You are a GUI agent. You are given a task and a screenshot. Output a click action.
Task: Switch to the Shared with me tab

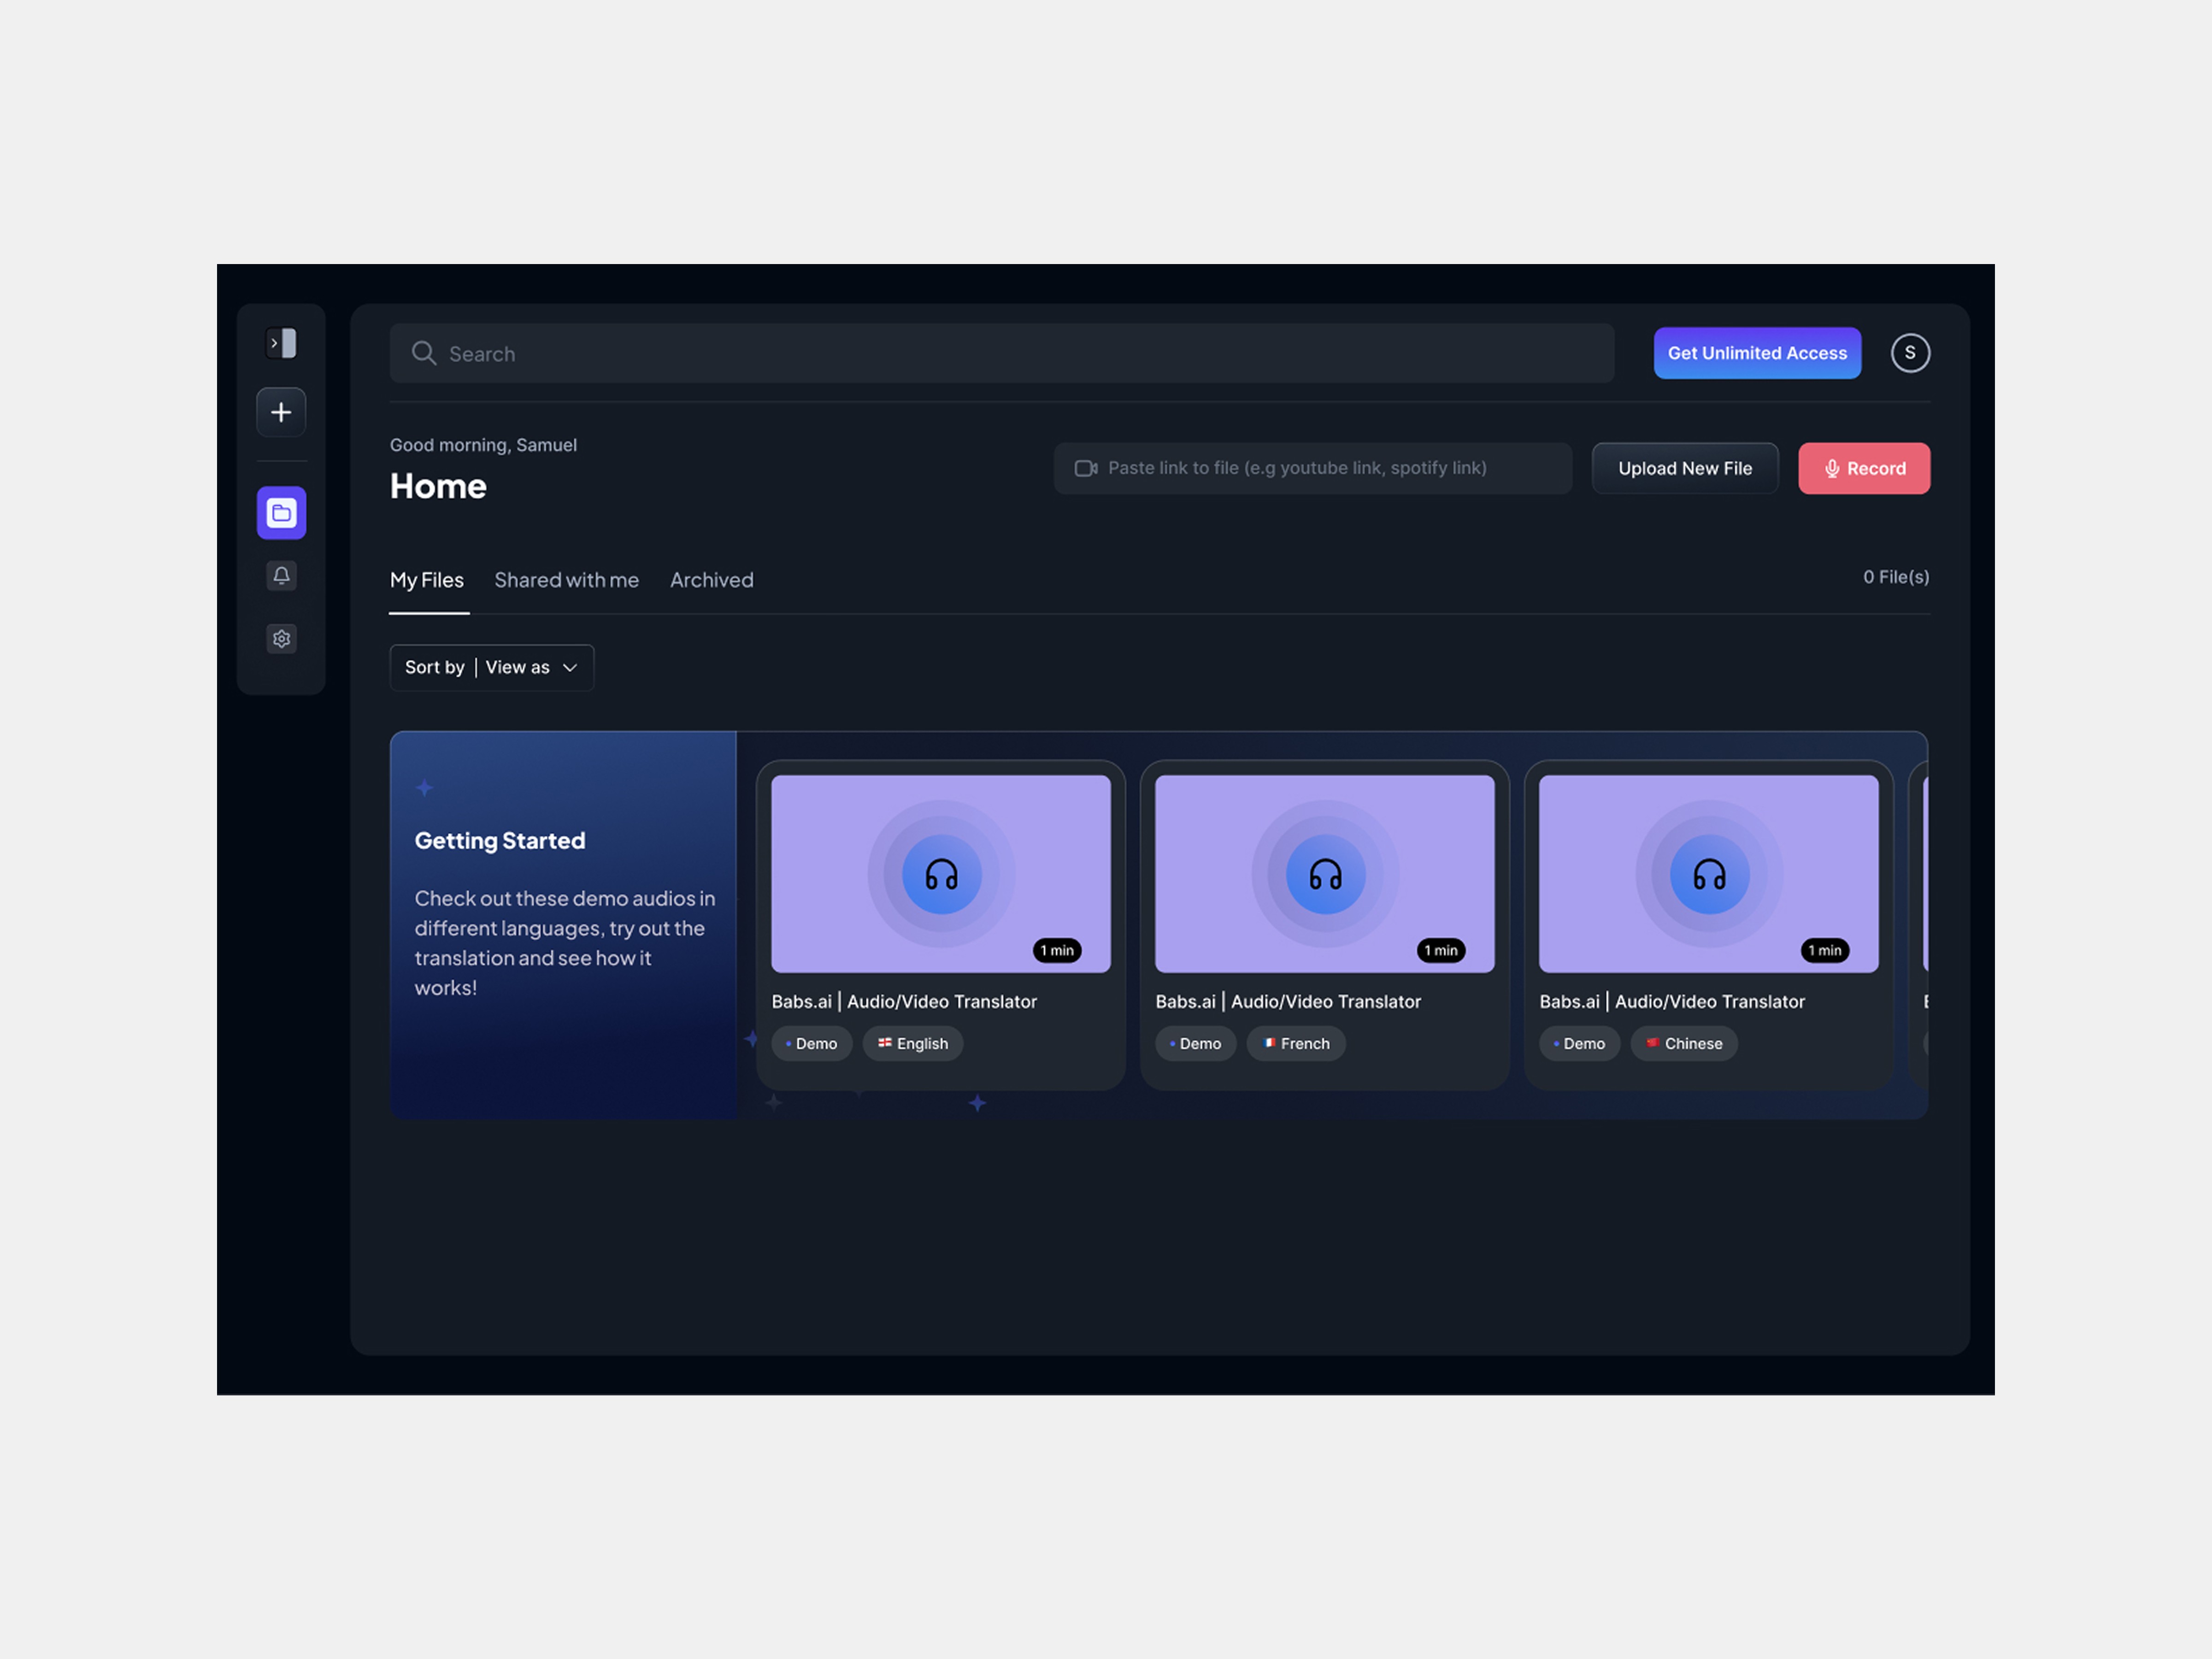566,580
